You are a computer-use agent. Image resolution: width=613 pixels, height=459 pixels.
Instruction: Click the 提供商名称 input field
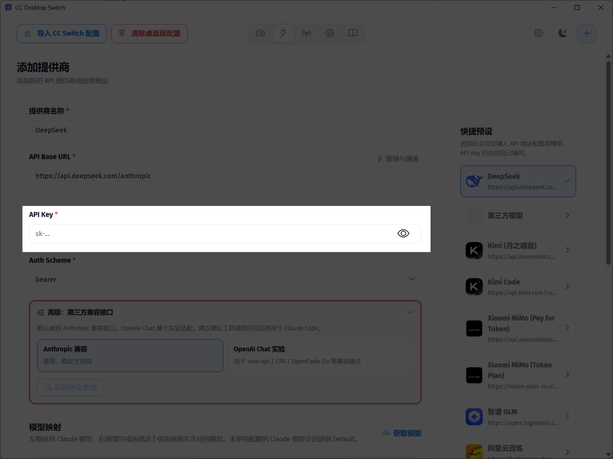(225, 130)
